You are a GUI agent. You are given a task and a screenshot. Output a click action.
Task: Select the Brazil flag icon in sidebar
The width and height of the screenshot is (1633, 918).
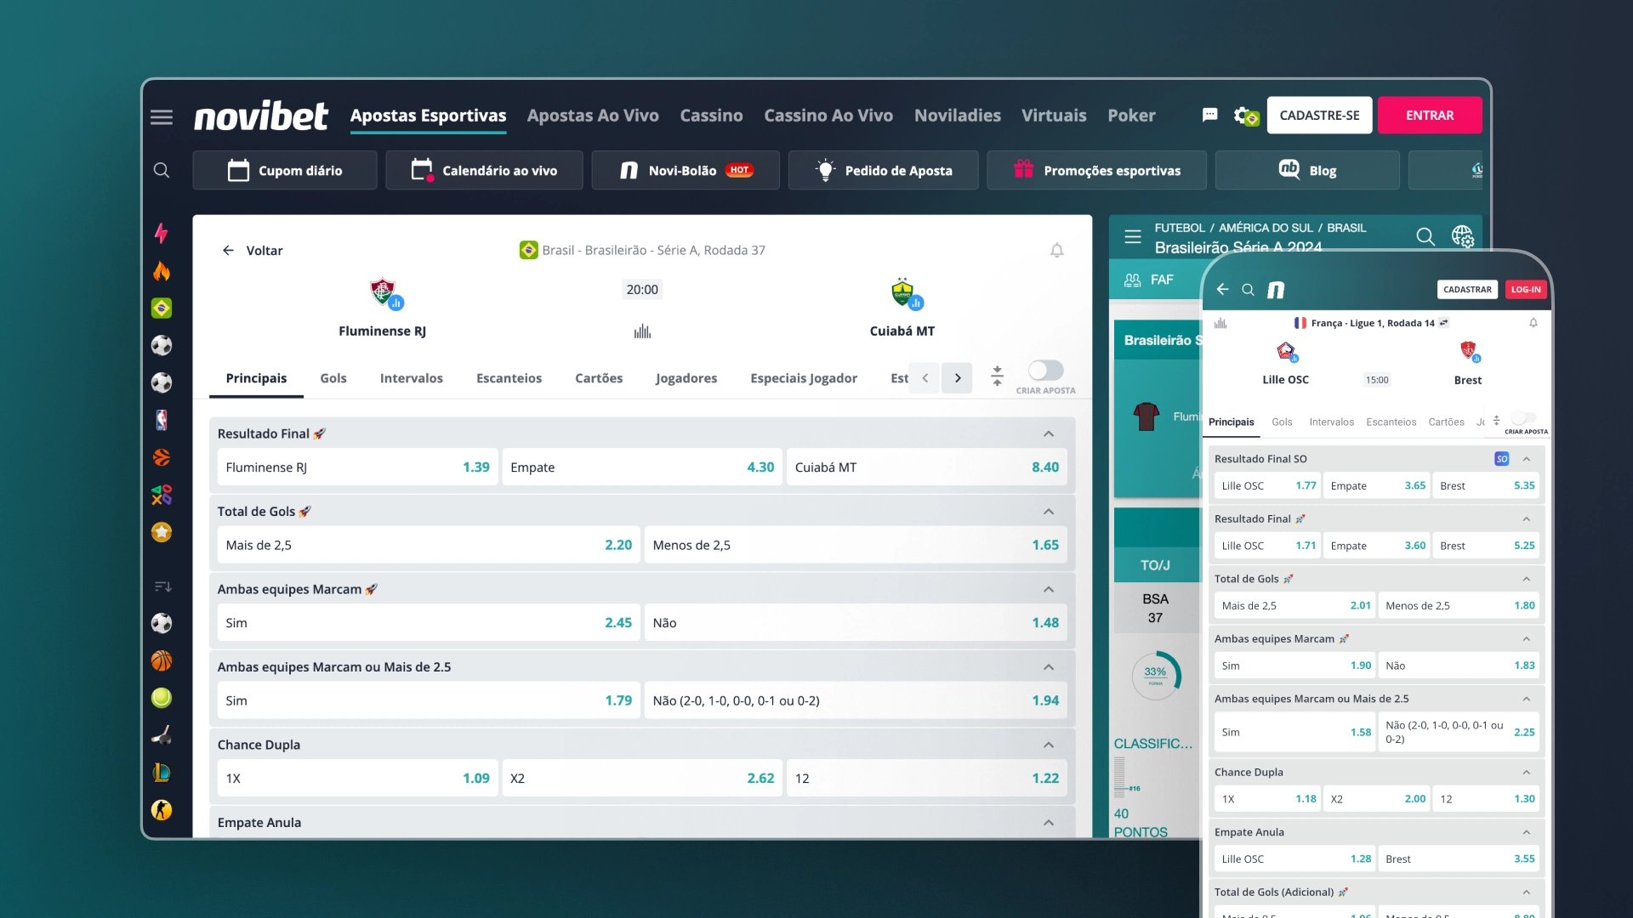click(x=162, y=308)
